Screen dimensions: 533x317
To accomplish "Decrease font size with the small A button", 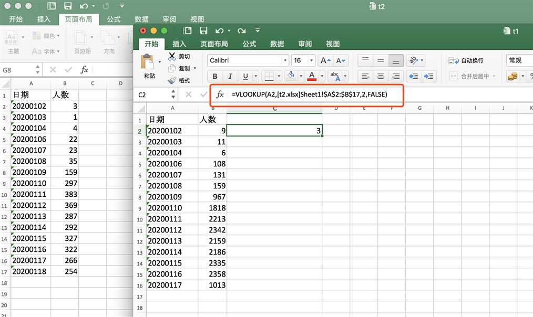I will tap(340, 60).
